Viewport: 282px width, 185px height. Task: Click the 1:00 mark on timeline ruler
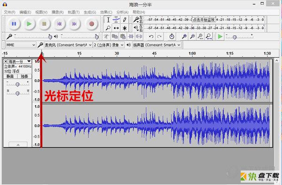pos(192,54)
